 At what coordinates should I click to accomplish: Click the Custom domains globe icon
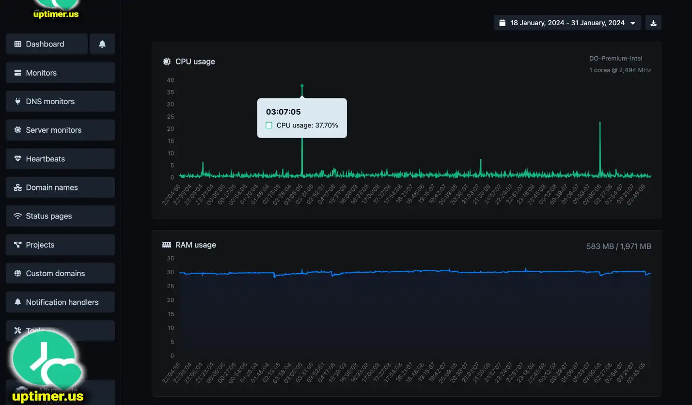[18, 273]
